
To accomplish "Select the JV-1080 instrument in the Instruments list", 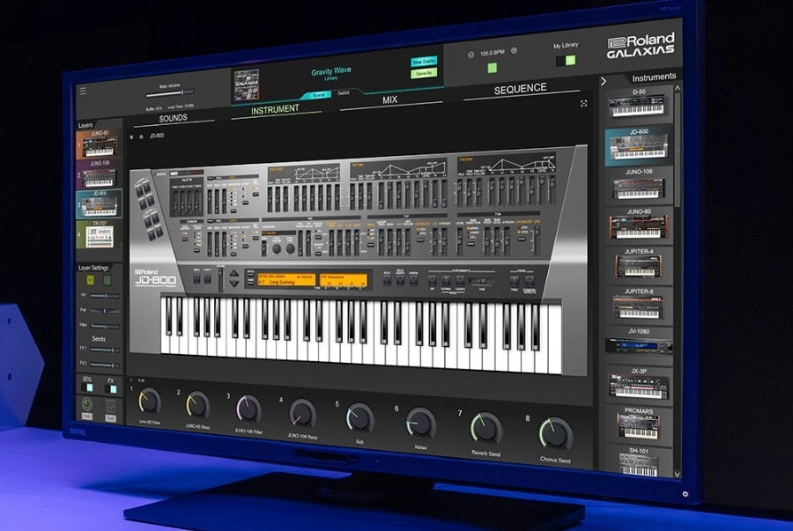I will (x=639, y=343).
